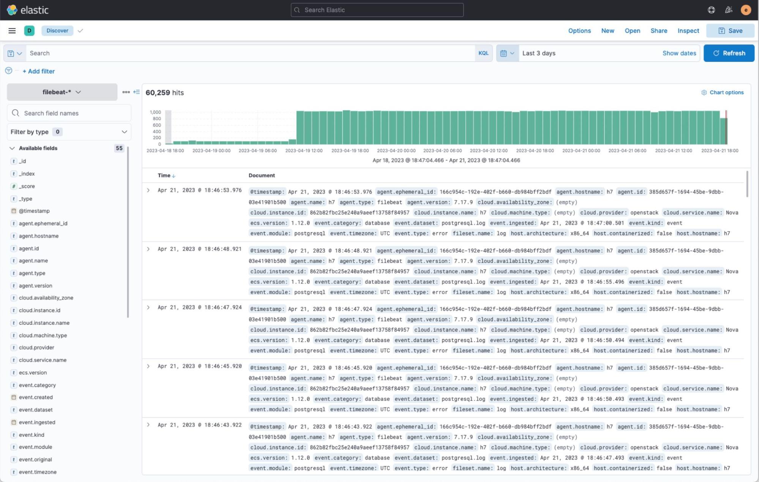Click the Add filter link

[x=38, y=71]
